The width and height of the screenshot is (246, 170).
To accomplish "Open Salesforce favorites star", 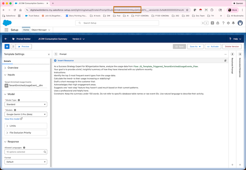I will (x=203, y=23).
